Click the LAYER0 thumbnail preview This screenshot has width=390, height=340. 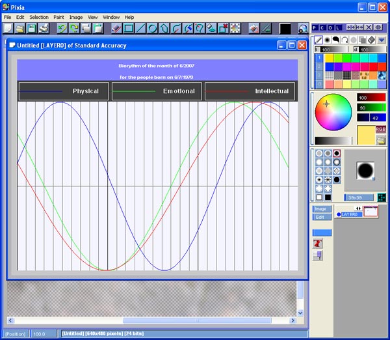tap(370, 212)
